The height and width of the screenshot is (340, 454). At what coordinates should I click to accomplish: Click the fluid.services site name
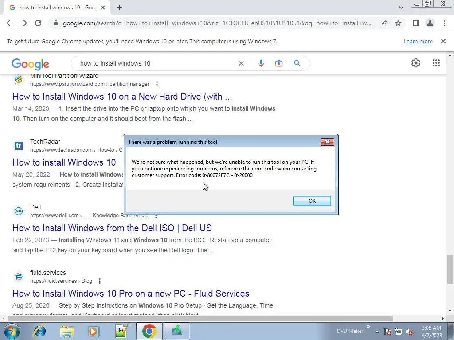[x=48, y=273]
